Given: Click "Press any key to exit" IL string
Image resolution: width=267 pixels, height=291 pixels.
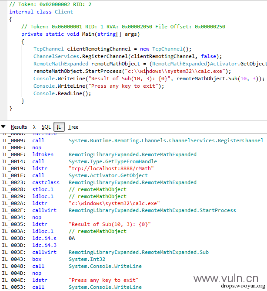Looking at the screenshot, I should pos(103,280).
